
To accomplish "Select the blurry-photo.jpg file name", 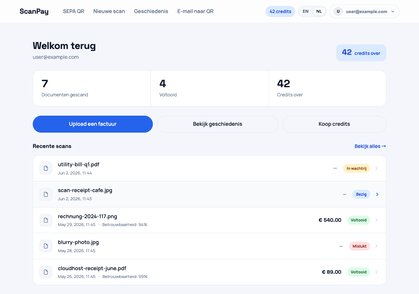I will point(78,242).
